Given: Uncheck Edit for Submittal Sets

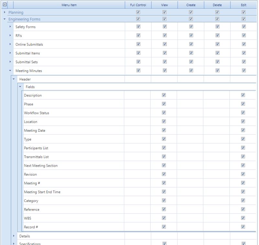Looking at the screenshot, I should 244,61.
